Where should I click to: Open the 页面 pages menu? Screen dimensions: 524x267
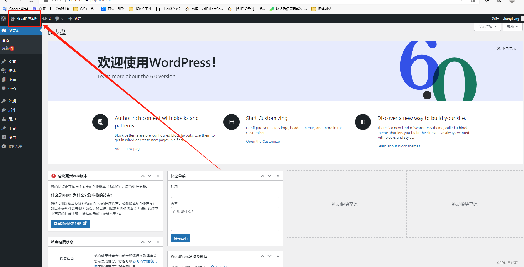[21, 80]
